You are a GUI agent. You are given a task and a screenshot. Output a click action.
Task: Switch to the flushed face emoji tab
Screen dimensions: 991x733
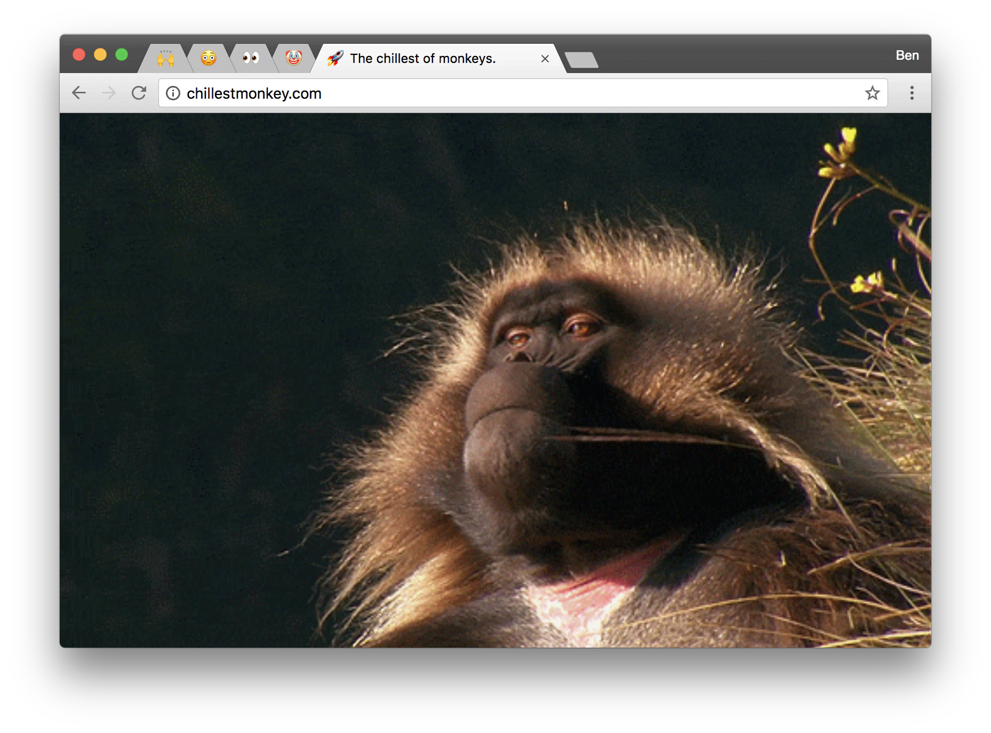point(209,58)
